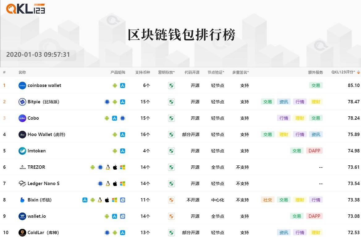Click the 额外服务 column header
Viewport: 361px width, 240px height.
(315, 72)
